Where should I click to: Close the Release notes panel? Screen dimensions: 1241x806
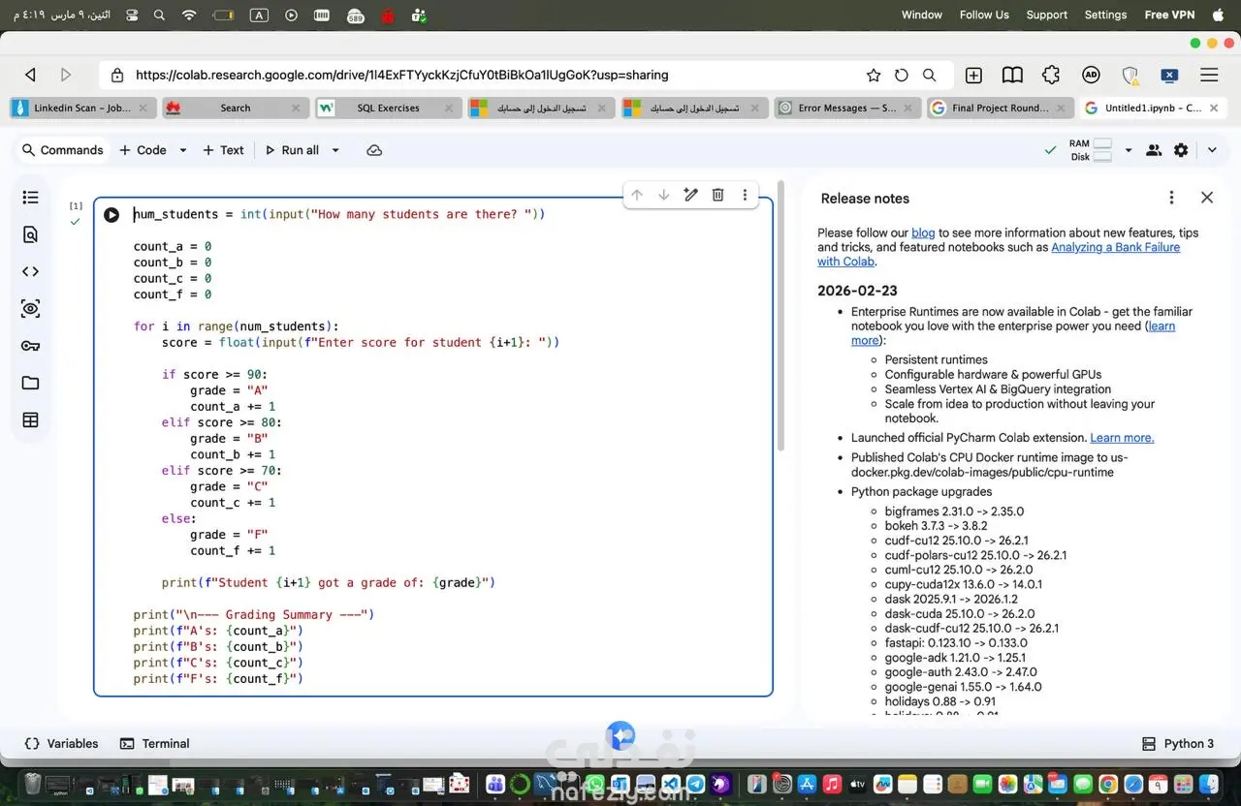1207,198
